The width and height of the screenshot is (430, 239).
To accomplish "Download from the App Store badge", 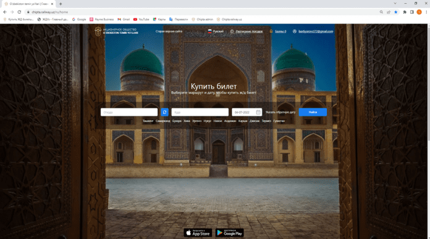I will [x=198, y=233].
